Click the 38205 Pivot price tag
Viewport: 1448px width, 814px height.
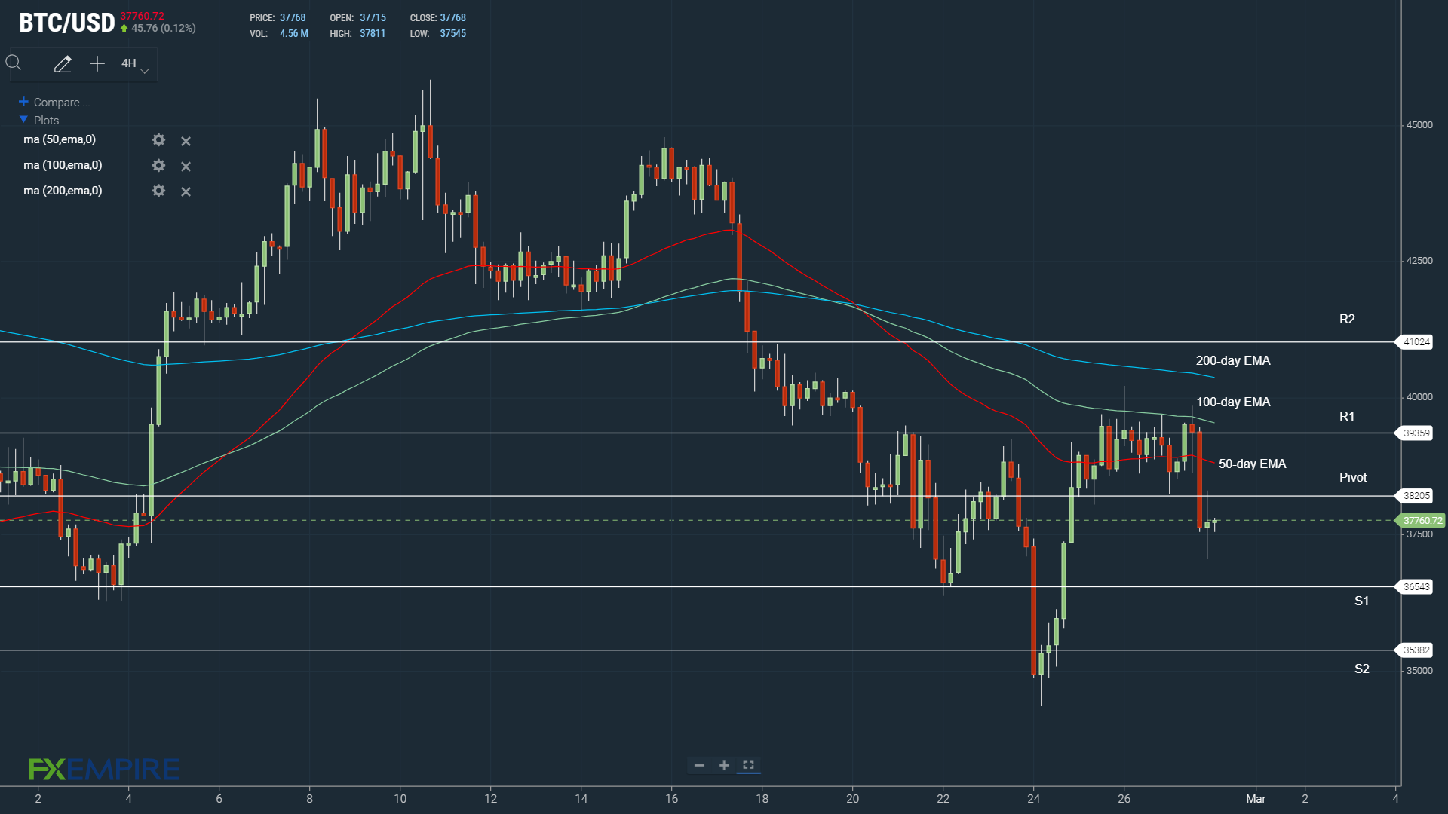(1416, 496)
